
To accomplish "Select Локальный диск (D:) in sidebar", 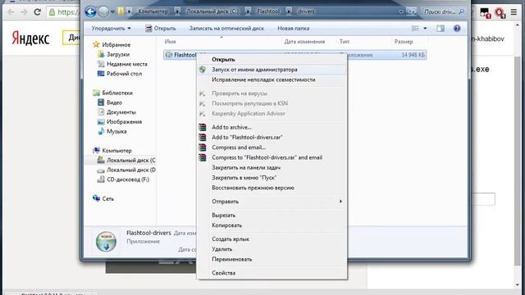I will pos(130,170).
